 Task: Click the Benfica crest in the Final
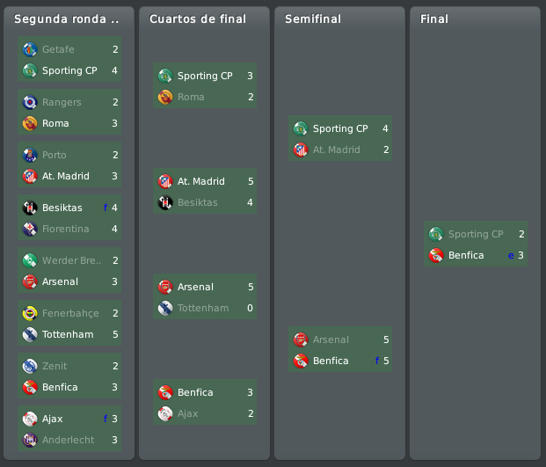pyautogui.click(x=436, y=255)
